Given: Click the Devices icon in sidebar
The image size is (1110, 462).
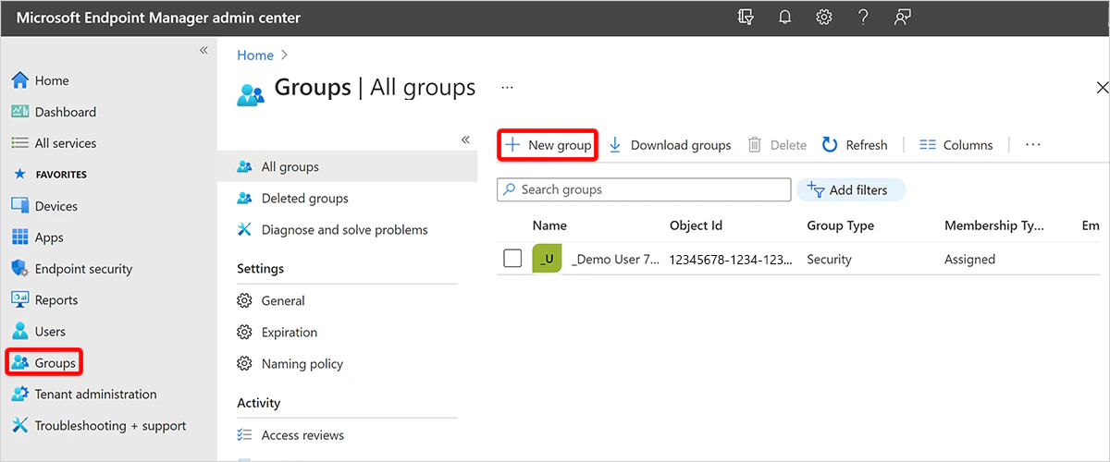Looking at the screenshot, I should click(x=20, y=206).
